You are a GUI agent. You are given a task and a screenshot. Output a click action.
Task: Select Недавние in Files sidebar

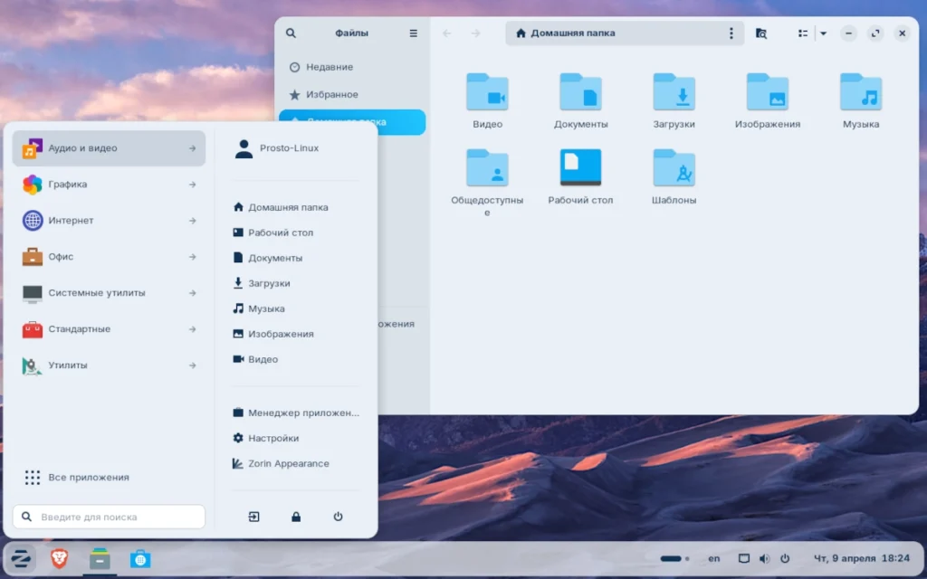[352, 67]
